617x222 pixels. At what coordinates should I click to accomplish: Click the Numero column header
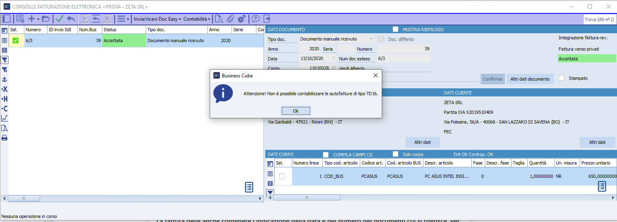(x=36, y=30)
